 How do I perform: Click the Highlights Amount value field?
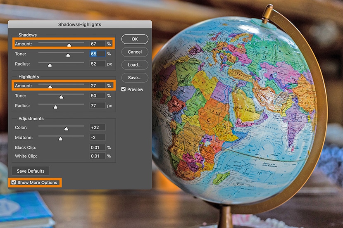pyautogui.click(x=98, y=86)
